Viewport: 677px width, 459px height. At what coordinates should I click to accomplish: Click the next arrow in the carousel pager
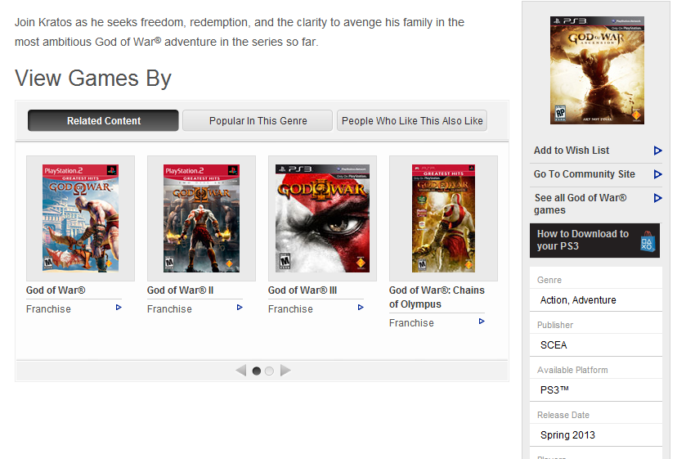coord(285,371)
